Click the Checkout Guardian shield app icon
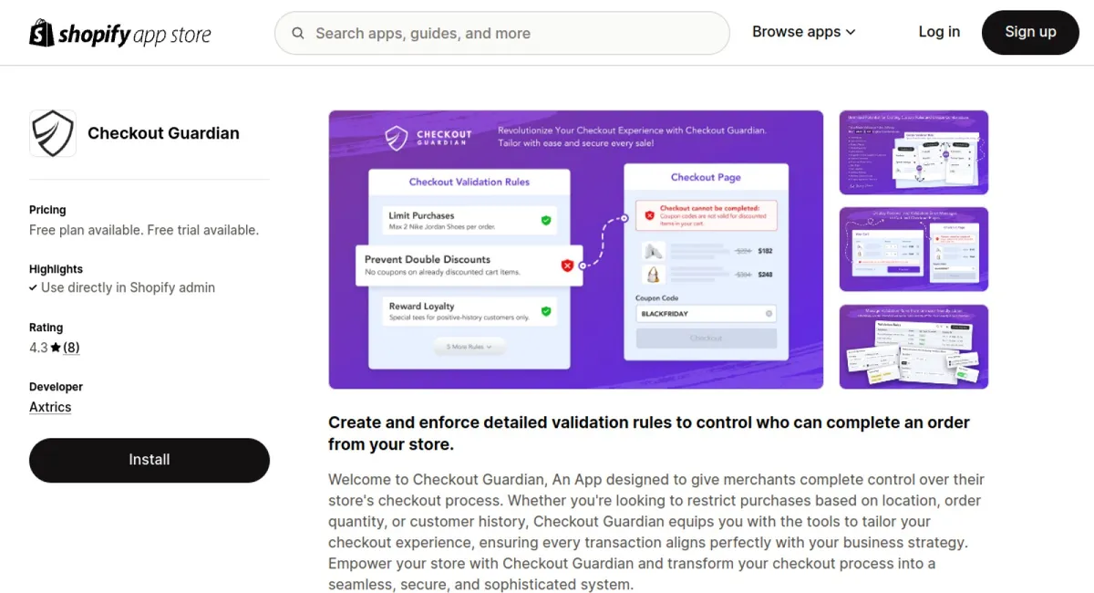The height and width of the screenshot is (593, 1094). pos(53,133)
